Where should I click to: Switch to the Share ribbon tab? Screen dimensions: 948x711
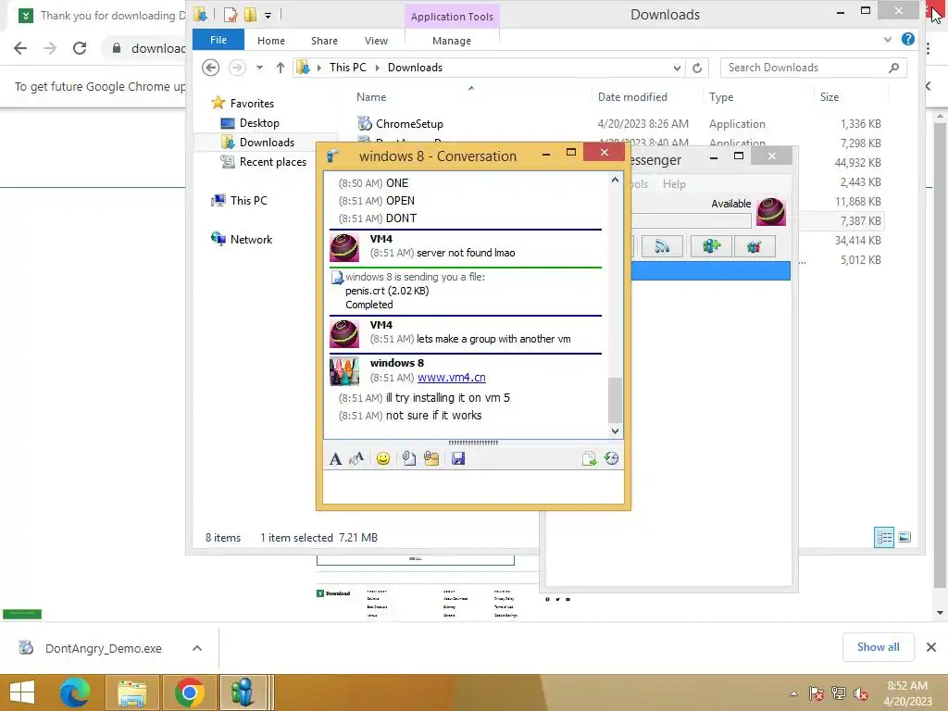pyautogui.click(x=324, y=41)
